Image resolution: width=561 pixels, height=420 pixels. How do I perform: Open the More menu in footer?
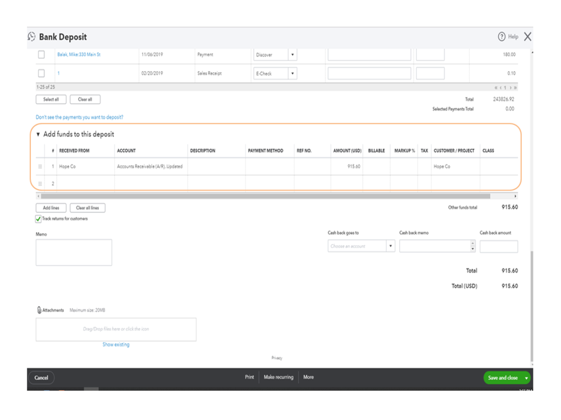pos(308,377)
